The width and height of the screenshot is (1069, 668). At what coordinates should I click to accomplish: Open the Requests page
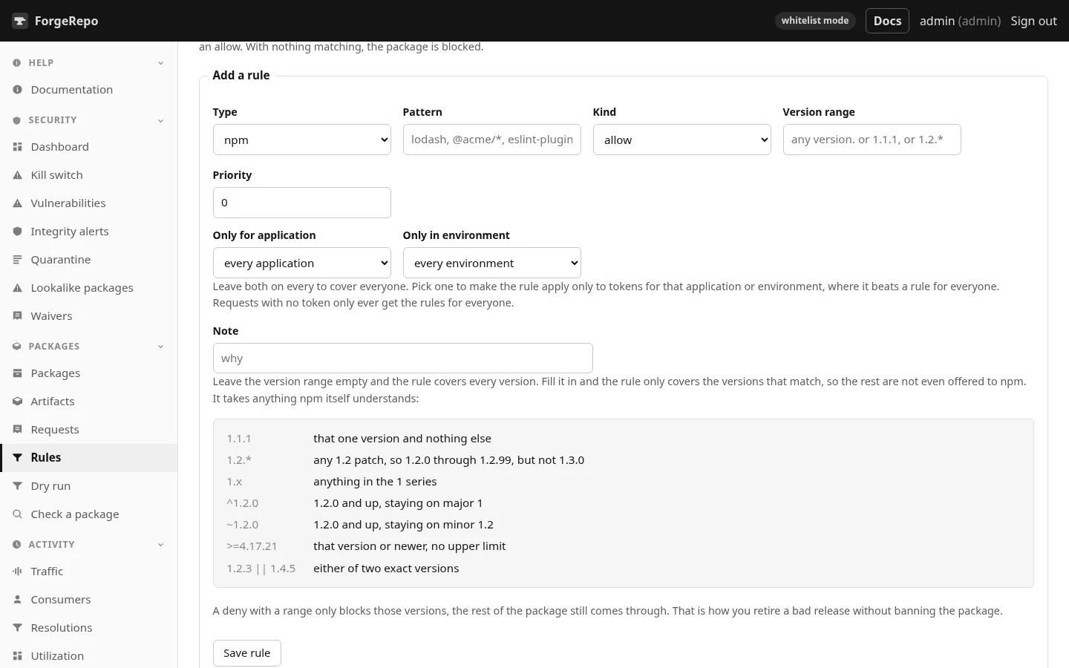(89, 430)
